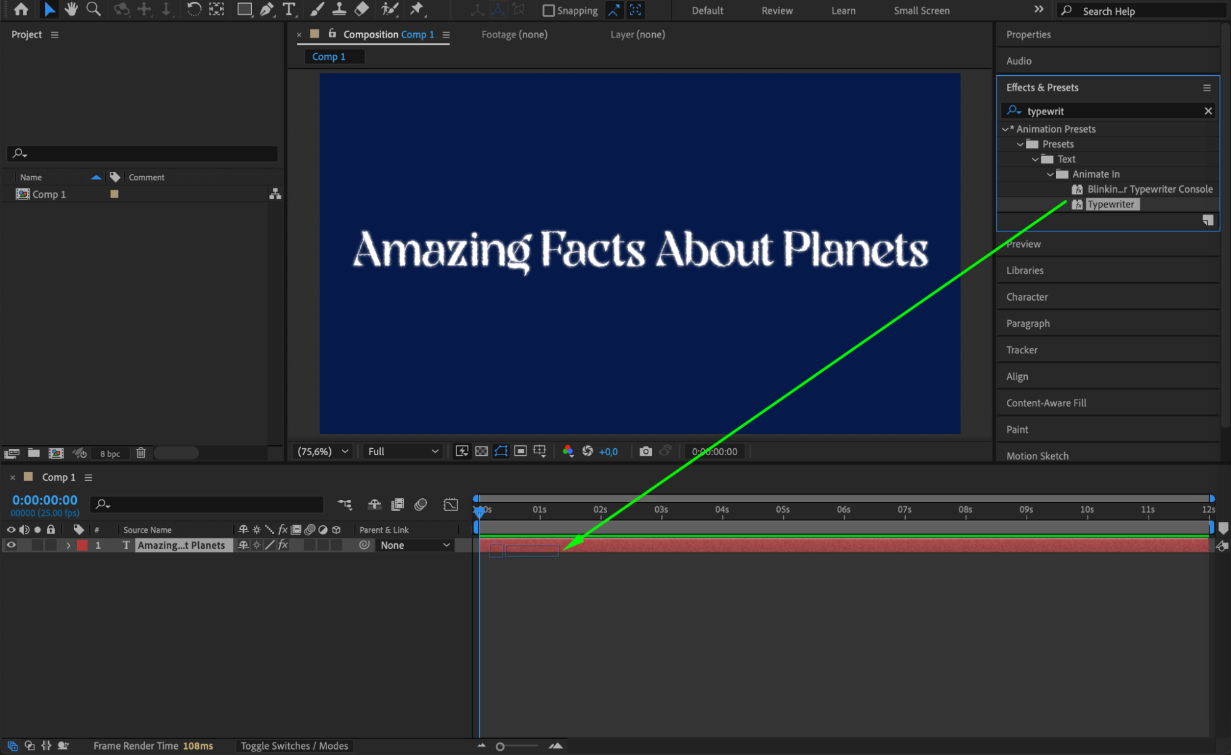Select the Rectangle shape tool
The width and height of the screenshot is (1231, 755).
[244, 9]
